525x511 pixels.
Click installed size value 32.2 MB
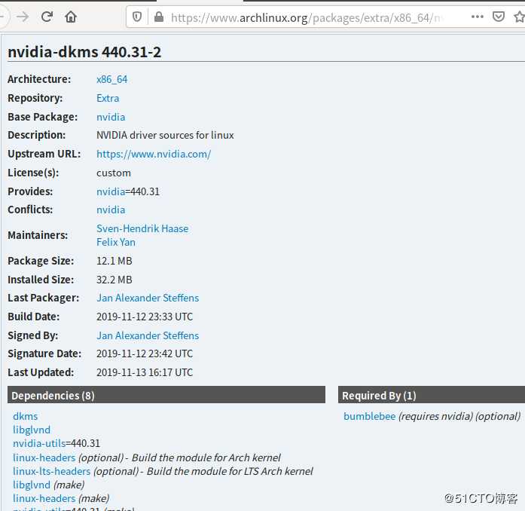pyautogui.click(x=114, y=280)
